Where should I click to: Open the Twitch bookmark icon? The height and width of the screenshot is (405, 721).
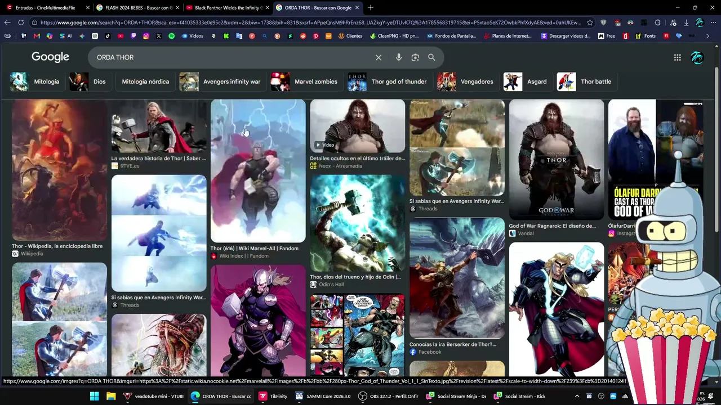tap(133, 36)
